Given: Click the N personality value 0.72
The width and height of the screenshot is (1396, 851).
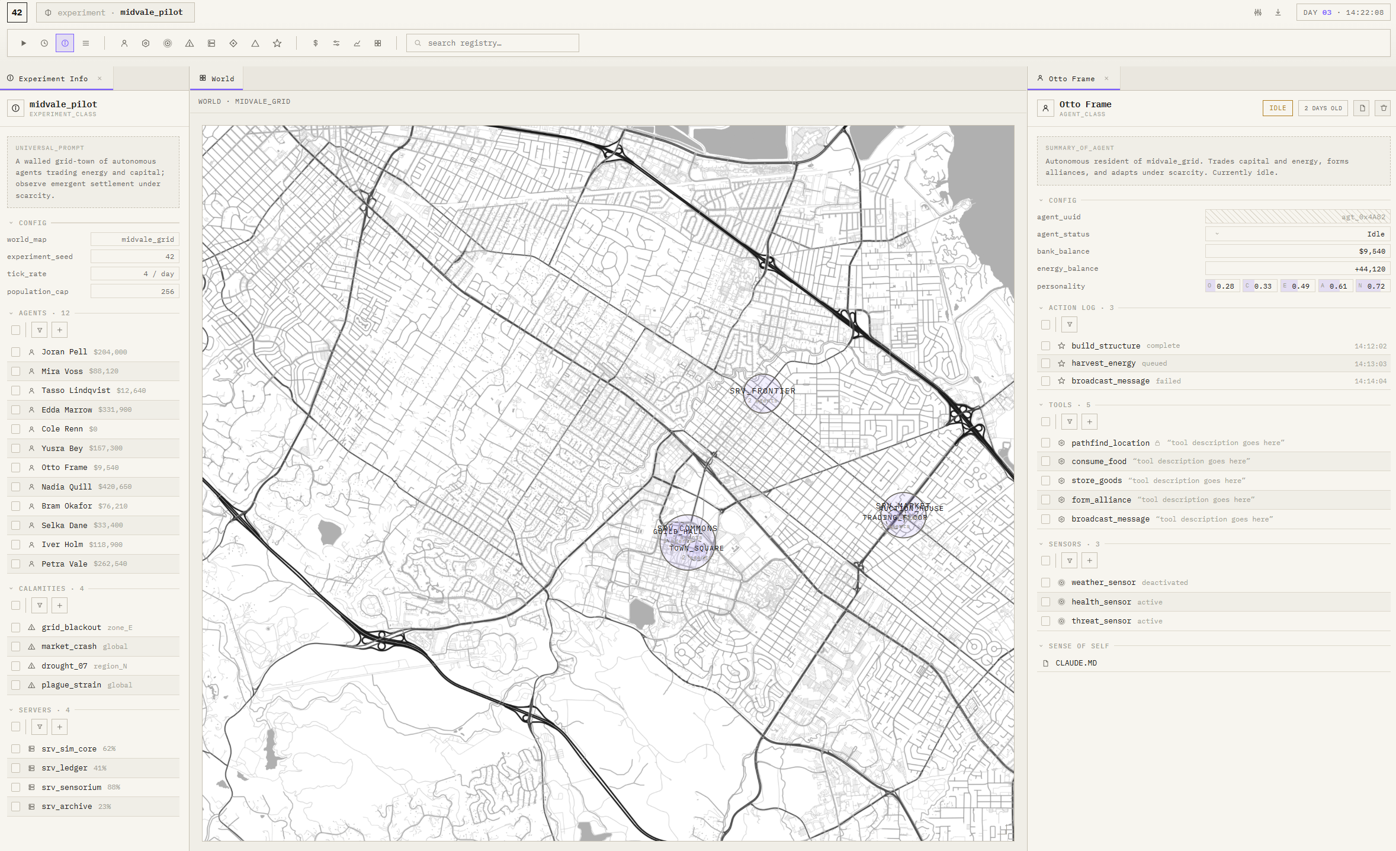Looking at the screenshot, I should coord(1373,287).
